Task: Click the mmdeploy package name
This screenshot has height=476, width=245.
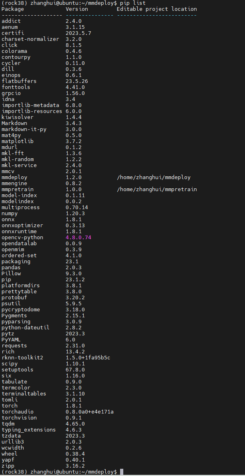Action: (x=14, y=177)
